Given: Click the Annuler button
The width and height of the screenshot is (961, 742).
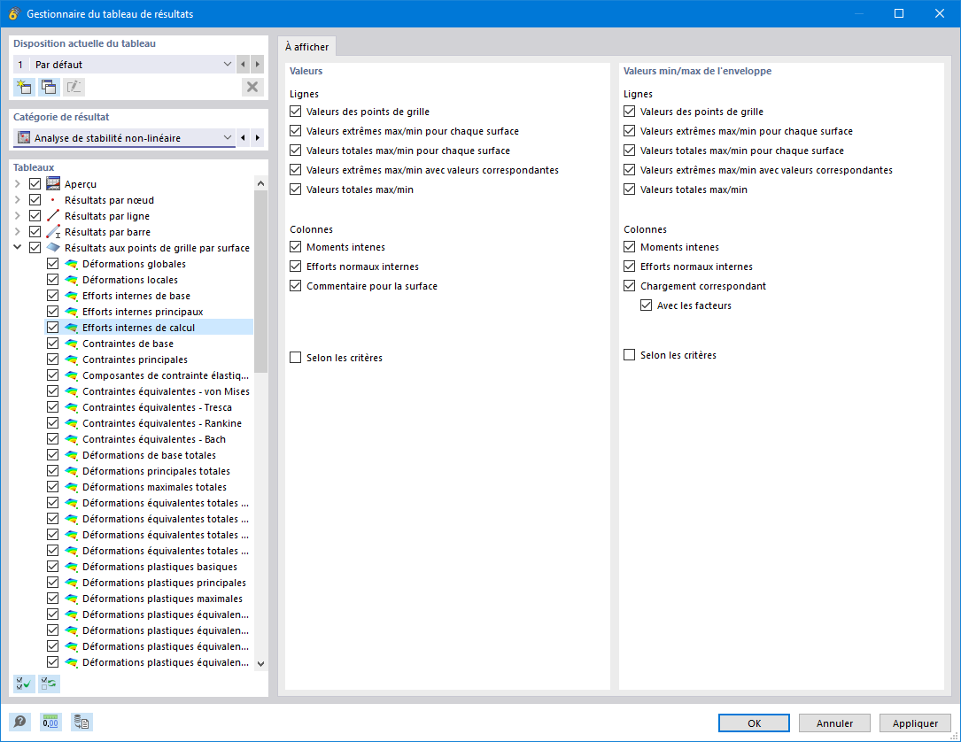Looking at the screenshot, I should (x=834, y=723).
